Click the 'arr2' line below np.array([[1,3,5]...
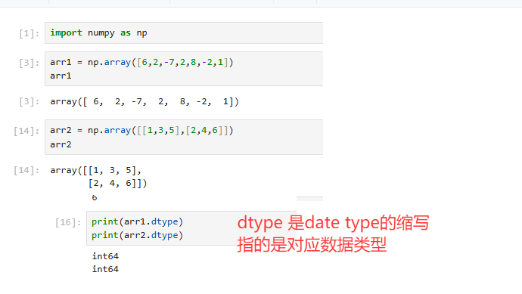This screenshot has height=294, width=522. (61, 144)
